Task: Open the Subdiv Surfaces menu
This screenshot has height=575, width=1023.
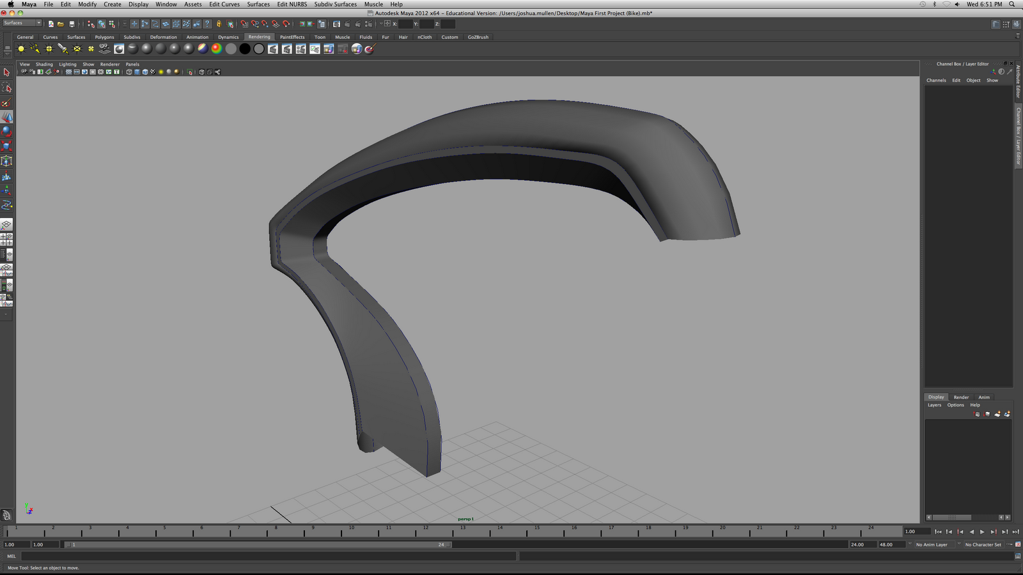Action: coord(334,4)
